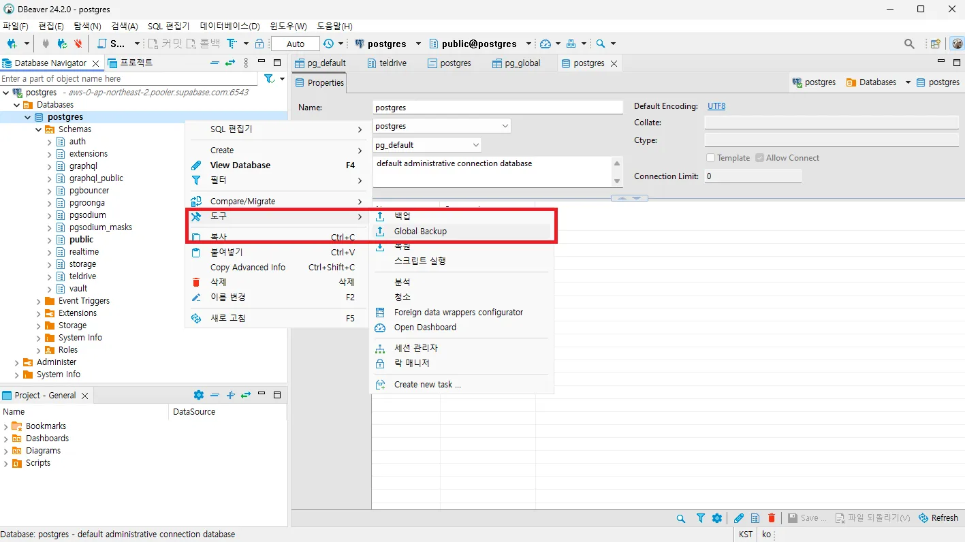Select Global Backup from the context menu

point(420,231)
